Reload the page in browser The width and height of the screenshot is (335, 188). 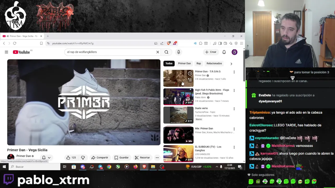coord(15,43)
